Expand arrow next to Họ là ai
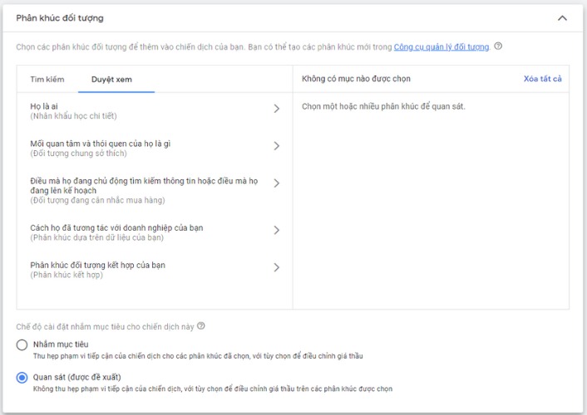Image resolution: width=587 pixels, height=415 pixels. [277, 108]
